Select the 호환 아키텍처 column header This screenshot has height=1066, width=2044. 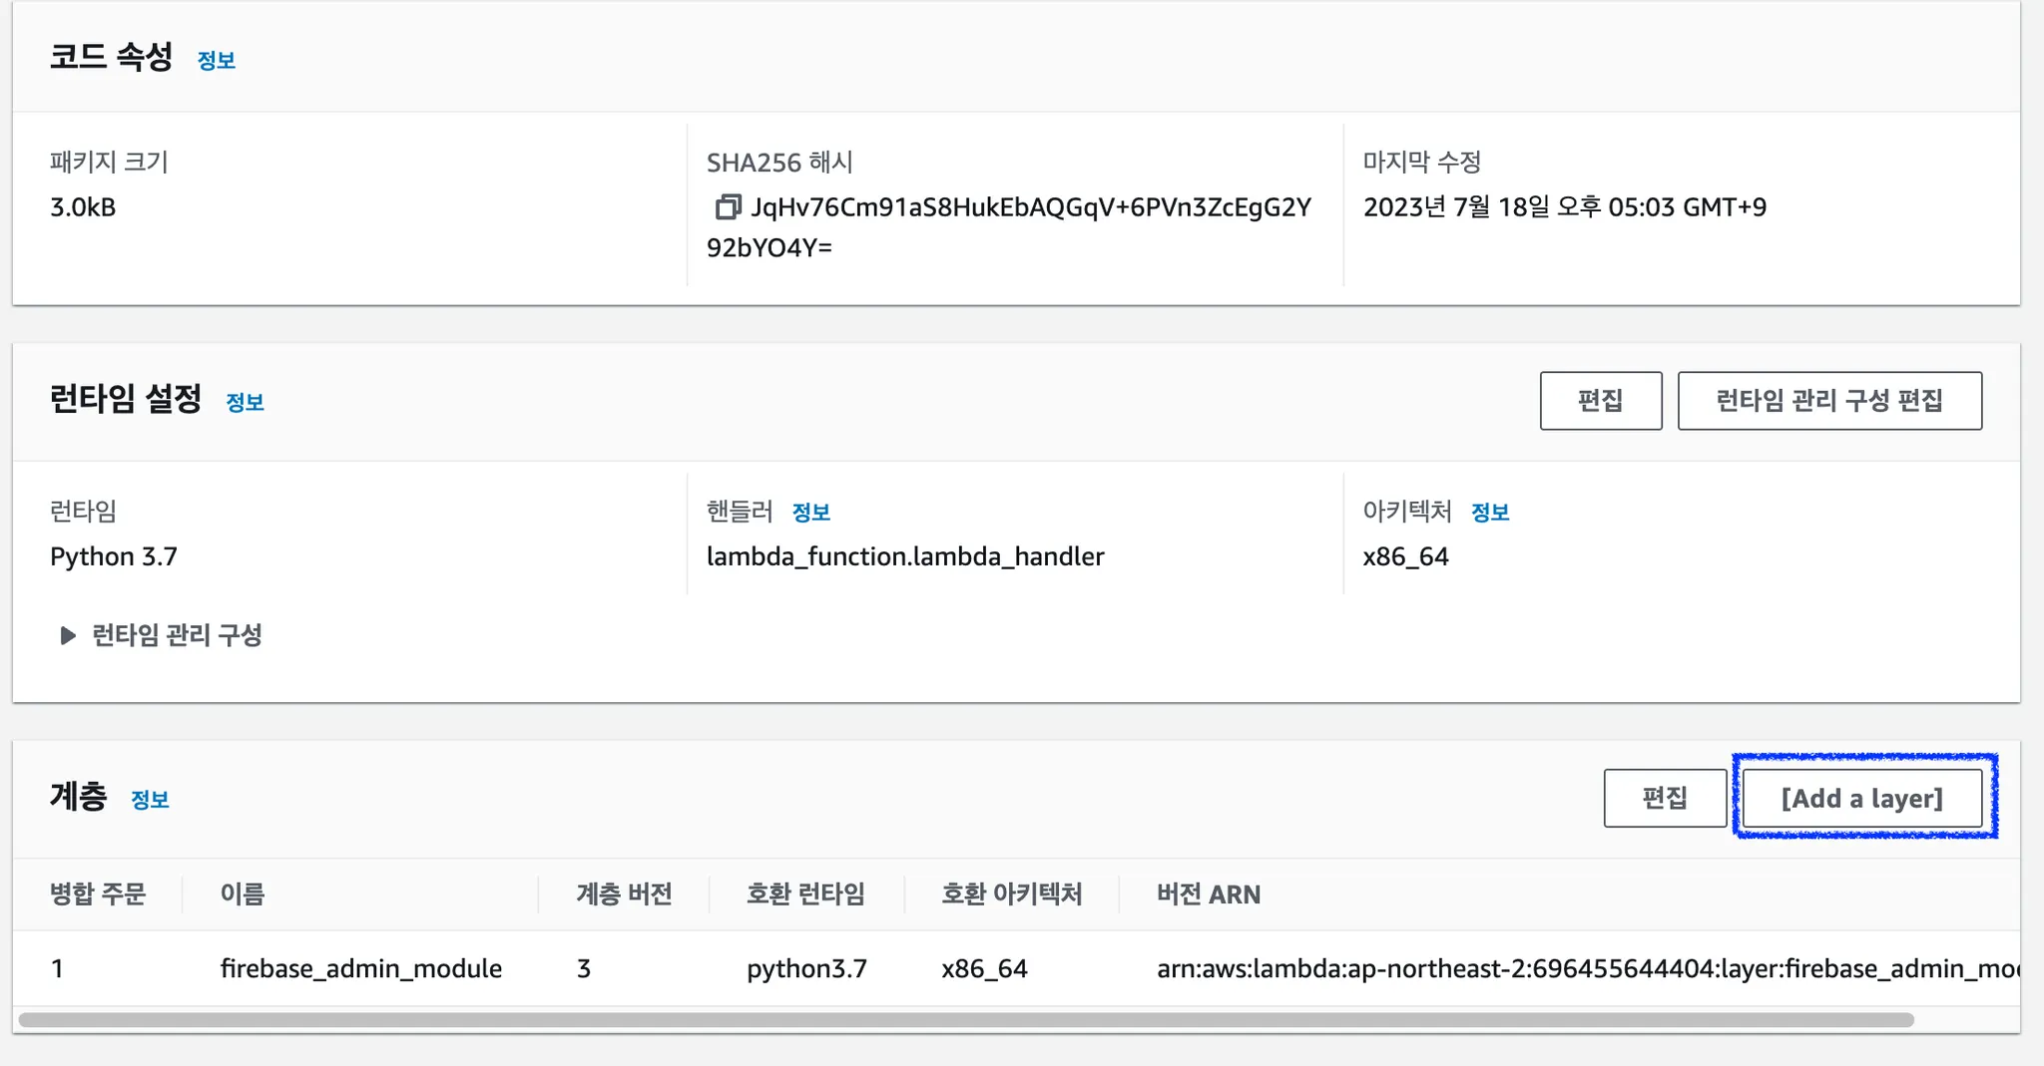tap(1011, 894)
